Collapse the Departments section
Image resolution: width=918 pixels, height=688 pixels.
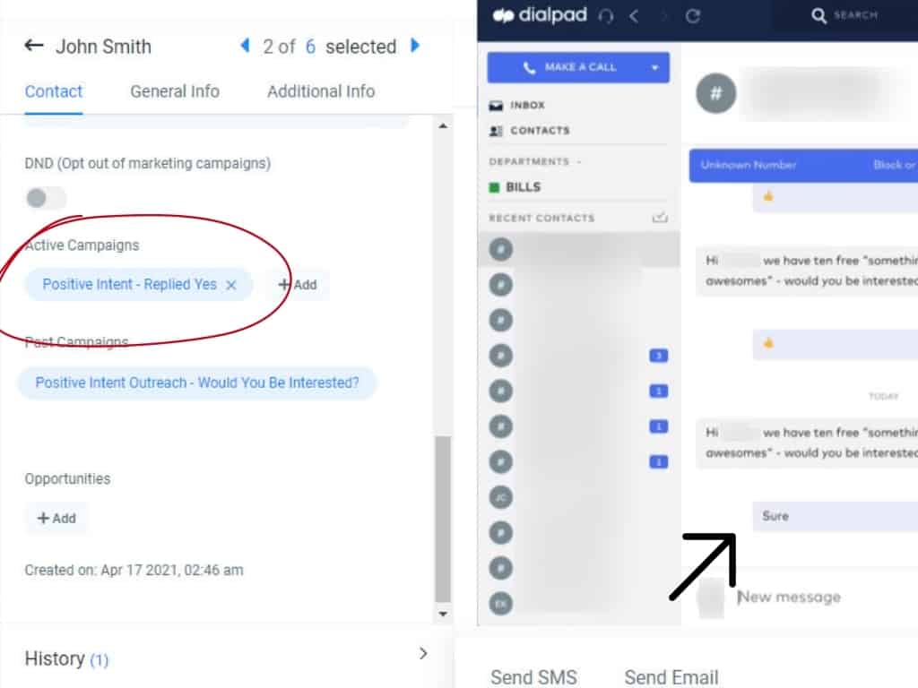coord(578,162)
